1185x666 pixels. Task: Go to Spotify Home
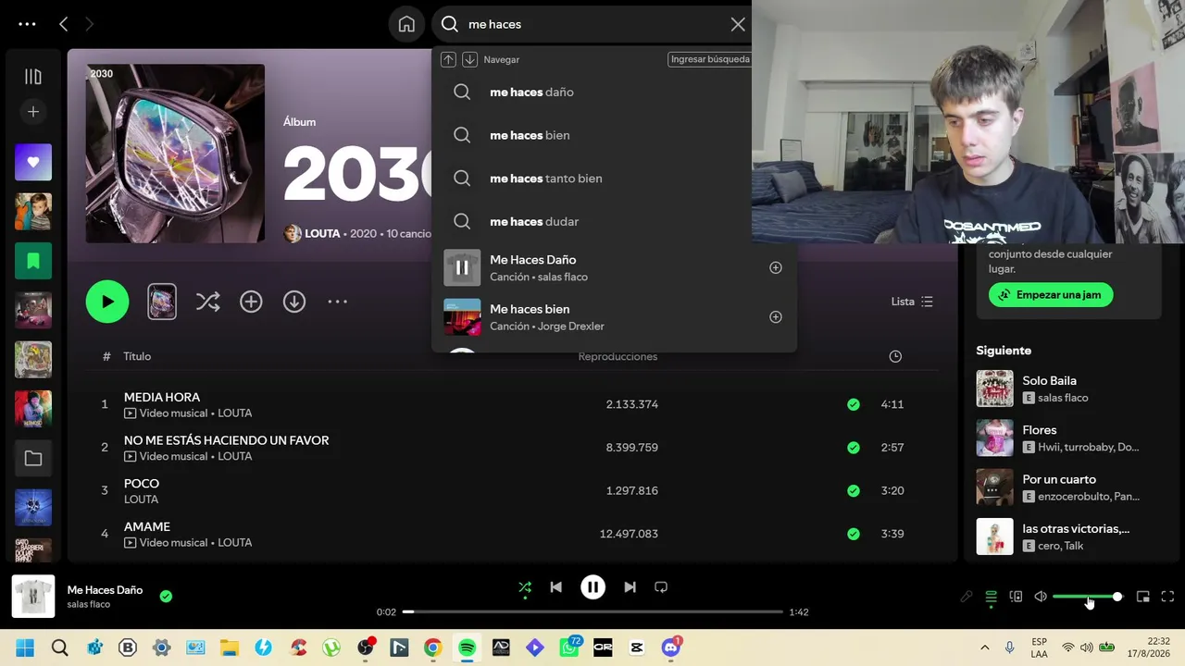(406, 24)
